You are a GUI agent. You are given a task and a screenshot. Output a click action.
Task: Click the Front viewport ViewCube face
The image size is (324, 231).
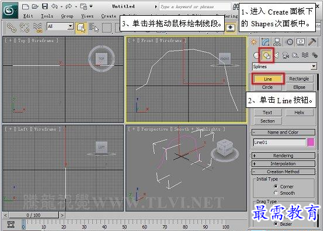click(x=225, y=59)
